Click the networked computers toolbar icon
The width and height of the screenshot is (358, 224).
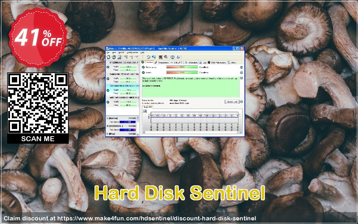(154, 57)
